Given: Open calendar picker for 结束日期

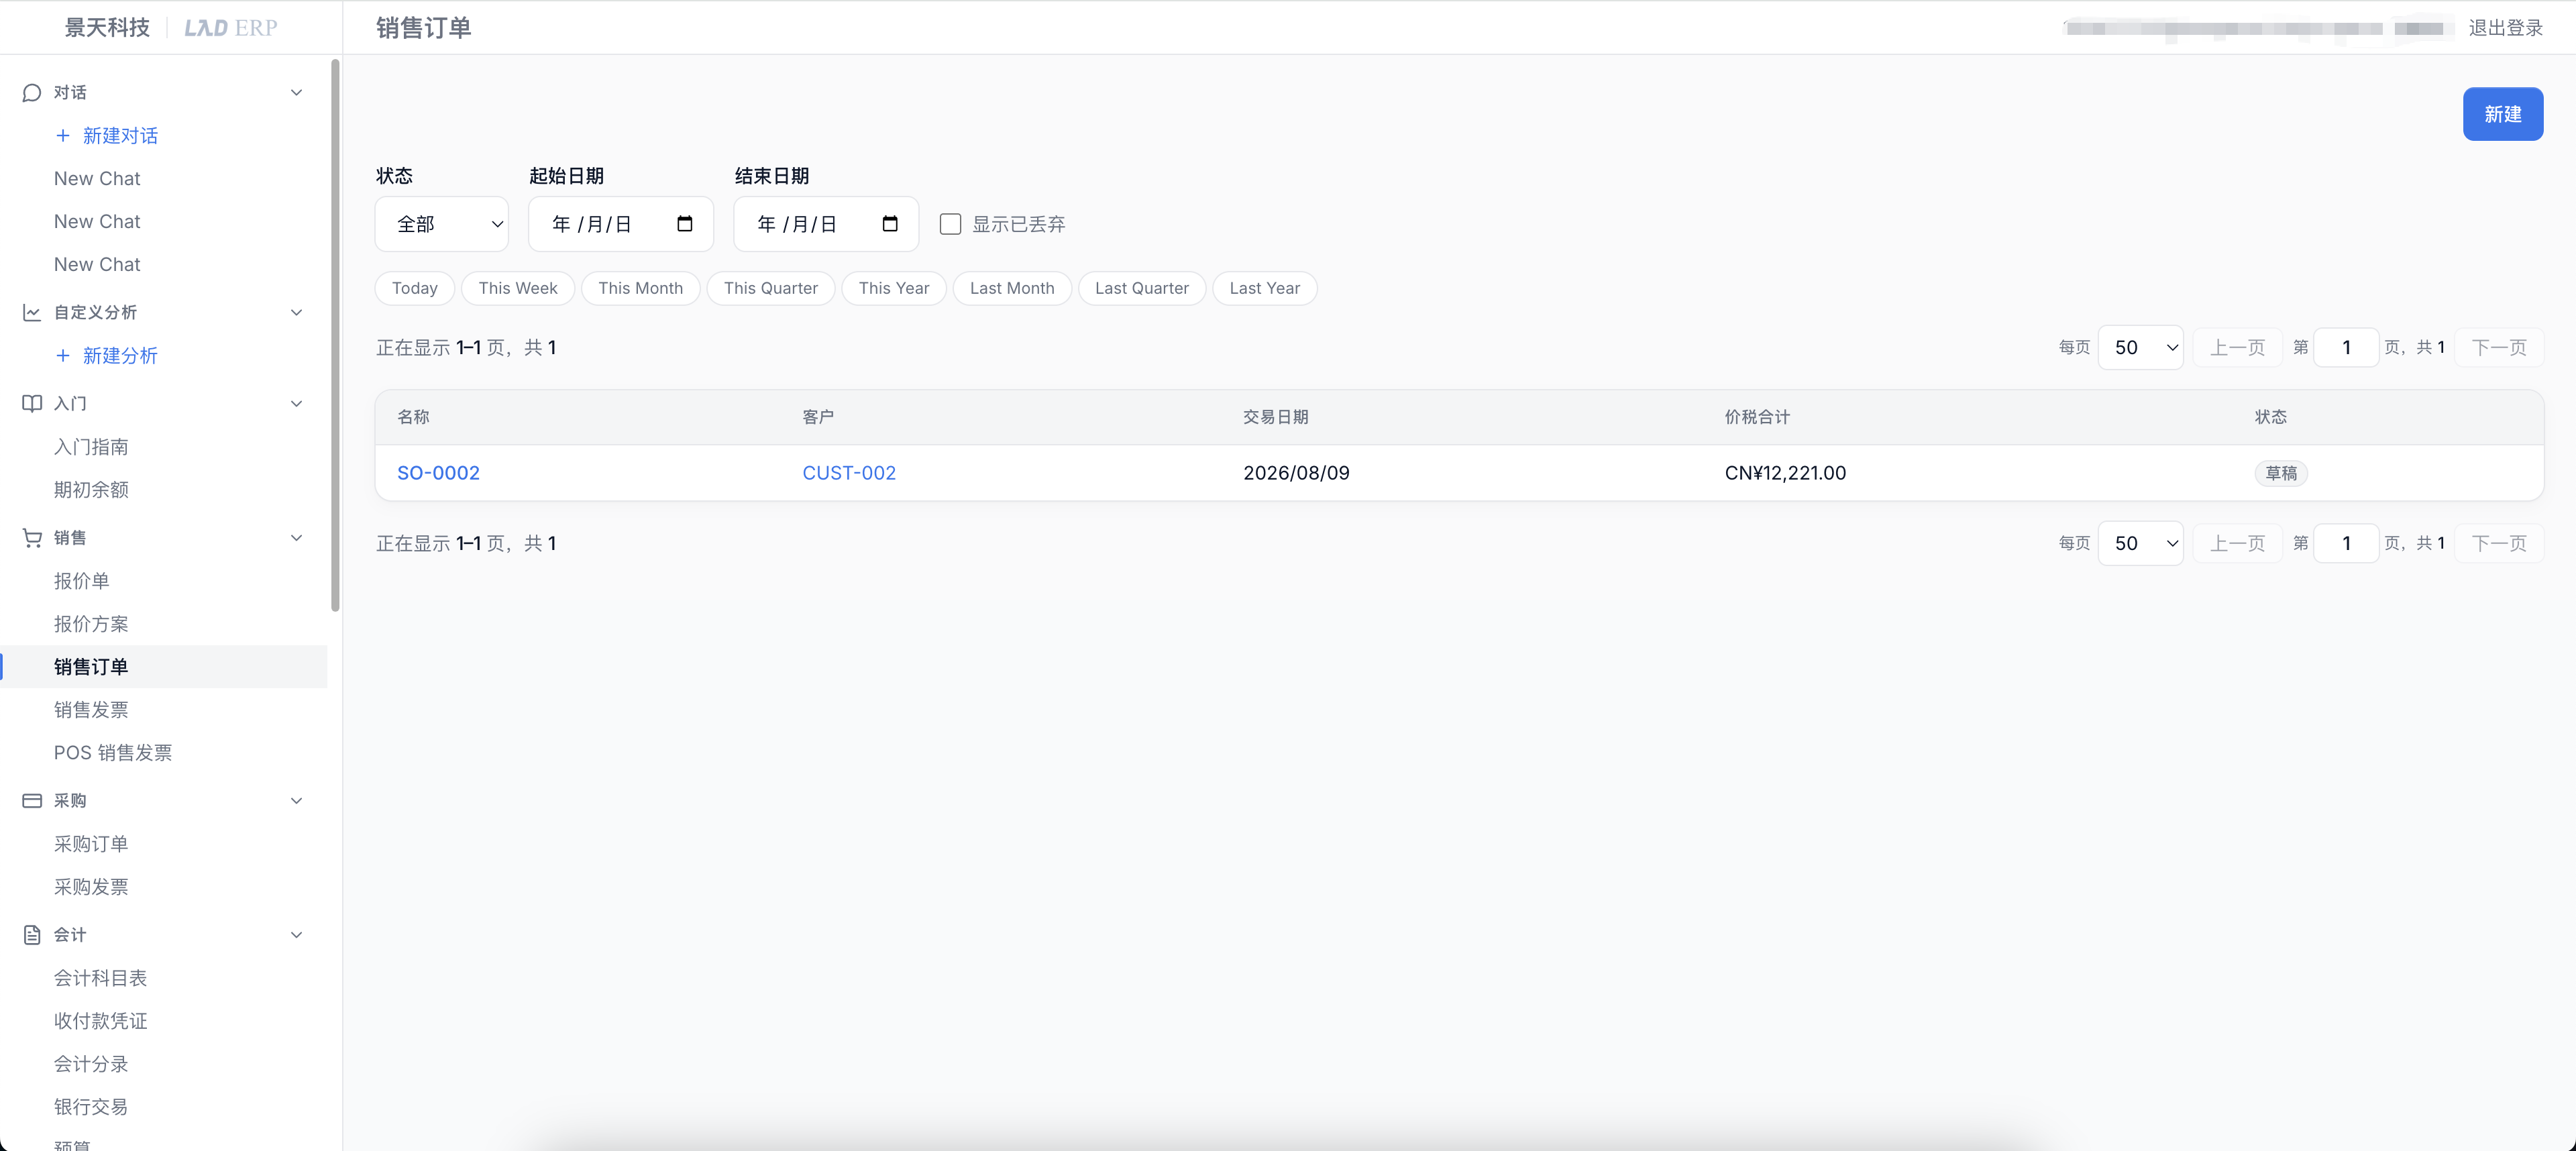Looking at the screenshot, I should point(890,223).
